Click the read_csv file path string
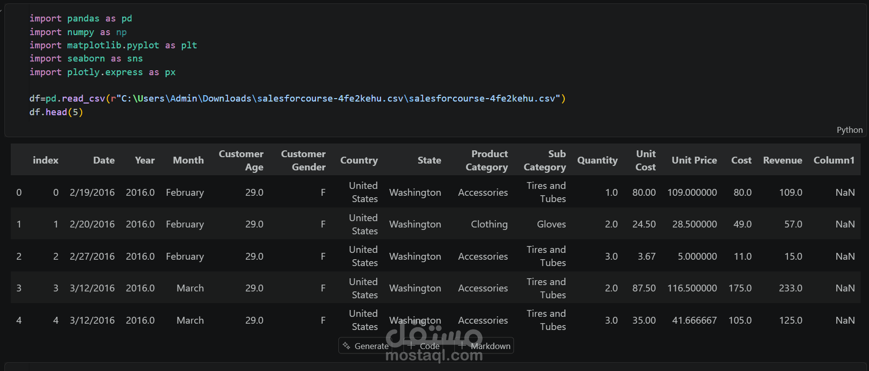Viewport: 869px width, 371px height. click(337, 99)
